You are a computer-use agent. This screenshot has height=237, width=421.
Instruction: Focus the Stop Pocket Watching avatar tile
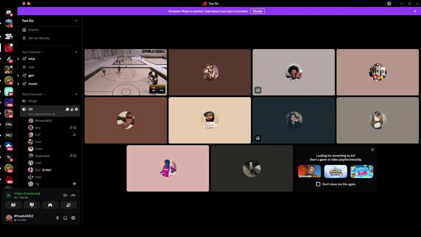(210, 120)
